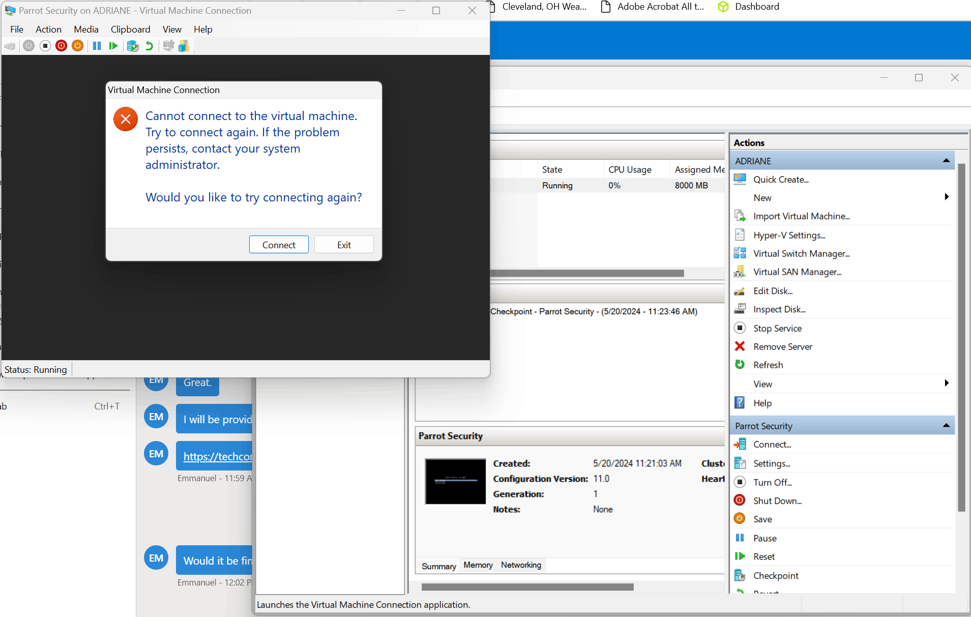Image resolution: width=971 pixels, height=617 pixels.
Task: Click the green Reset icon in the VM Connection toolbar
Action: coord(113,46)
